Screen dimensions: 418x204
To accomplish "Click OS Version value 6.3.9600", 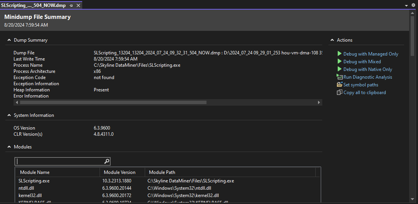I will click(x=102, y=128).
